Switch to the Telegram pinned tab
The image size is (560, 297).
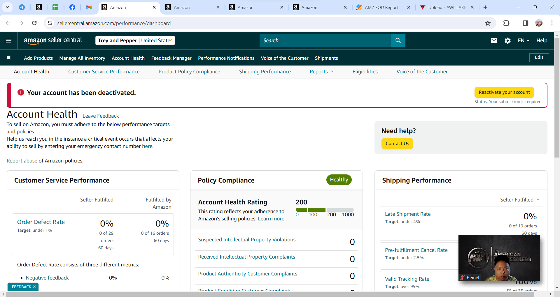tap(22, 7)
